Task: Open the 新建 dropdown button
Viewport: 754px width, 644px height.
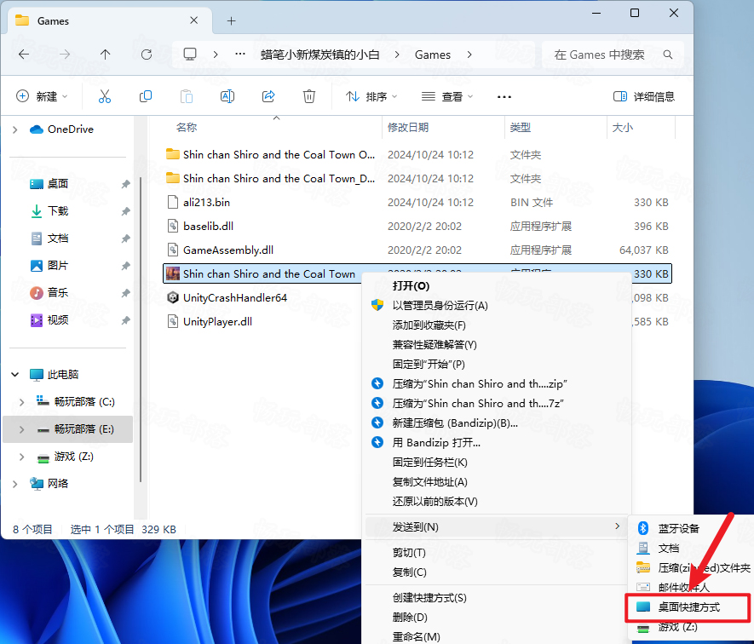Action: [x=42, y=96]
